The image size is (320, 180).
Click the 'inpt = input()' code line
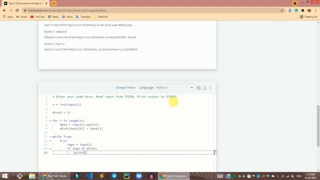point(79,144)
